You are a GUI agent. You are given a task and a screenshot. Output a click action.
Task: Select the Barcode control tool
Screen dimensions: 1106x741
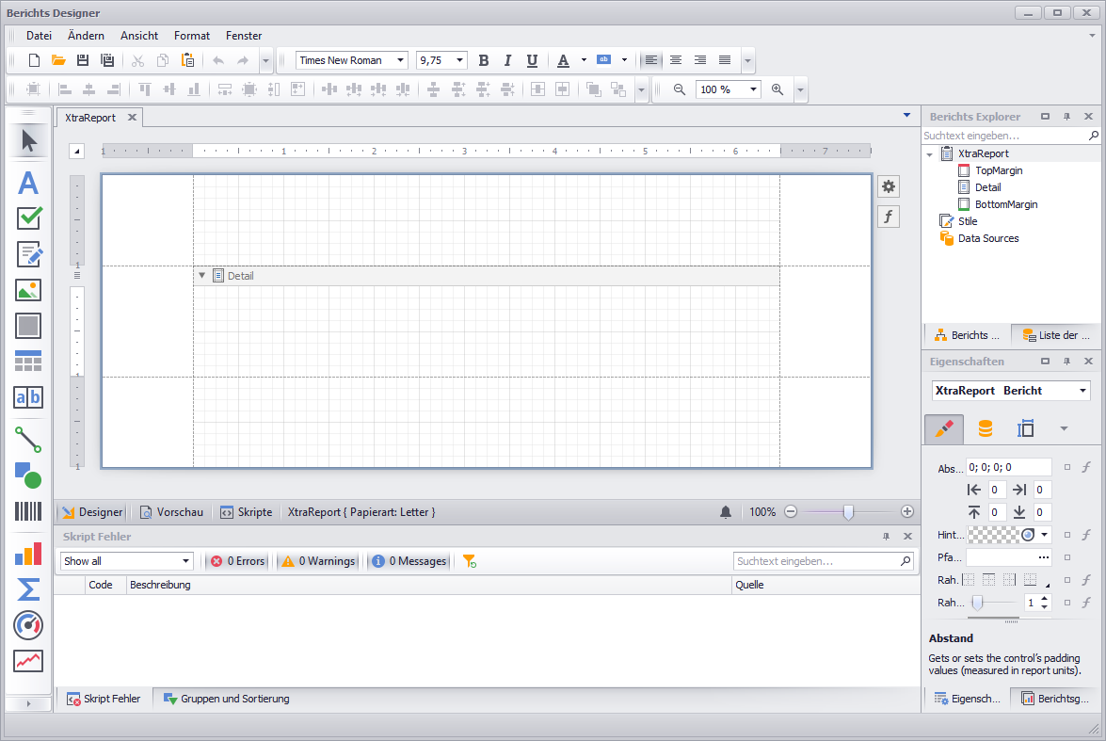(x=28, y=511)
